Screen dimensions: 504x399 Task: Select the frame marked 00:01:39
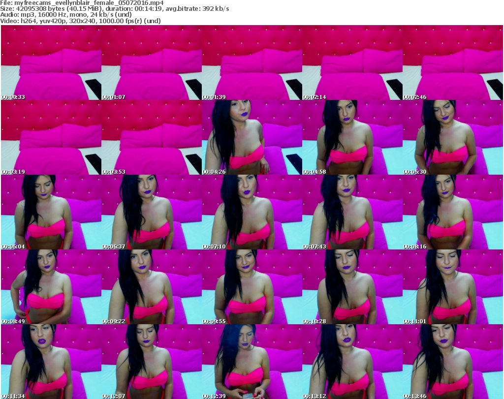[x=252, y=62]
